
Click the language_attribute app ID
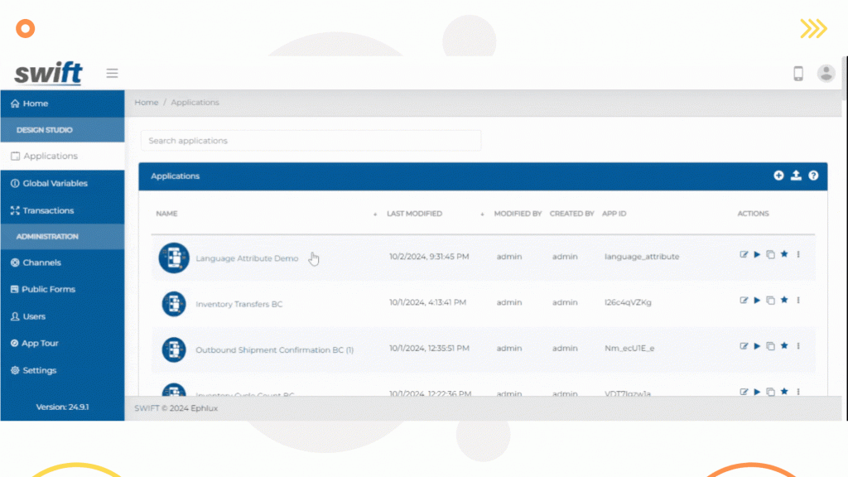point(642,257)
